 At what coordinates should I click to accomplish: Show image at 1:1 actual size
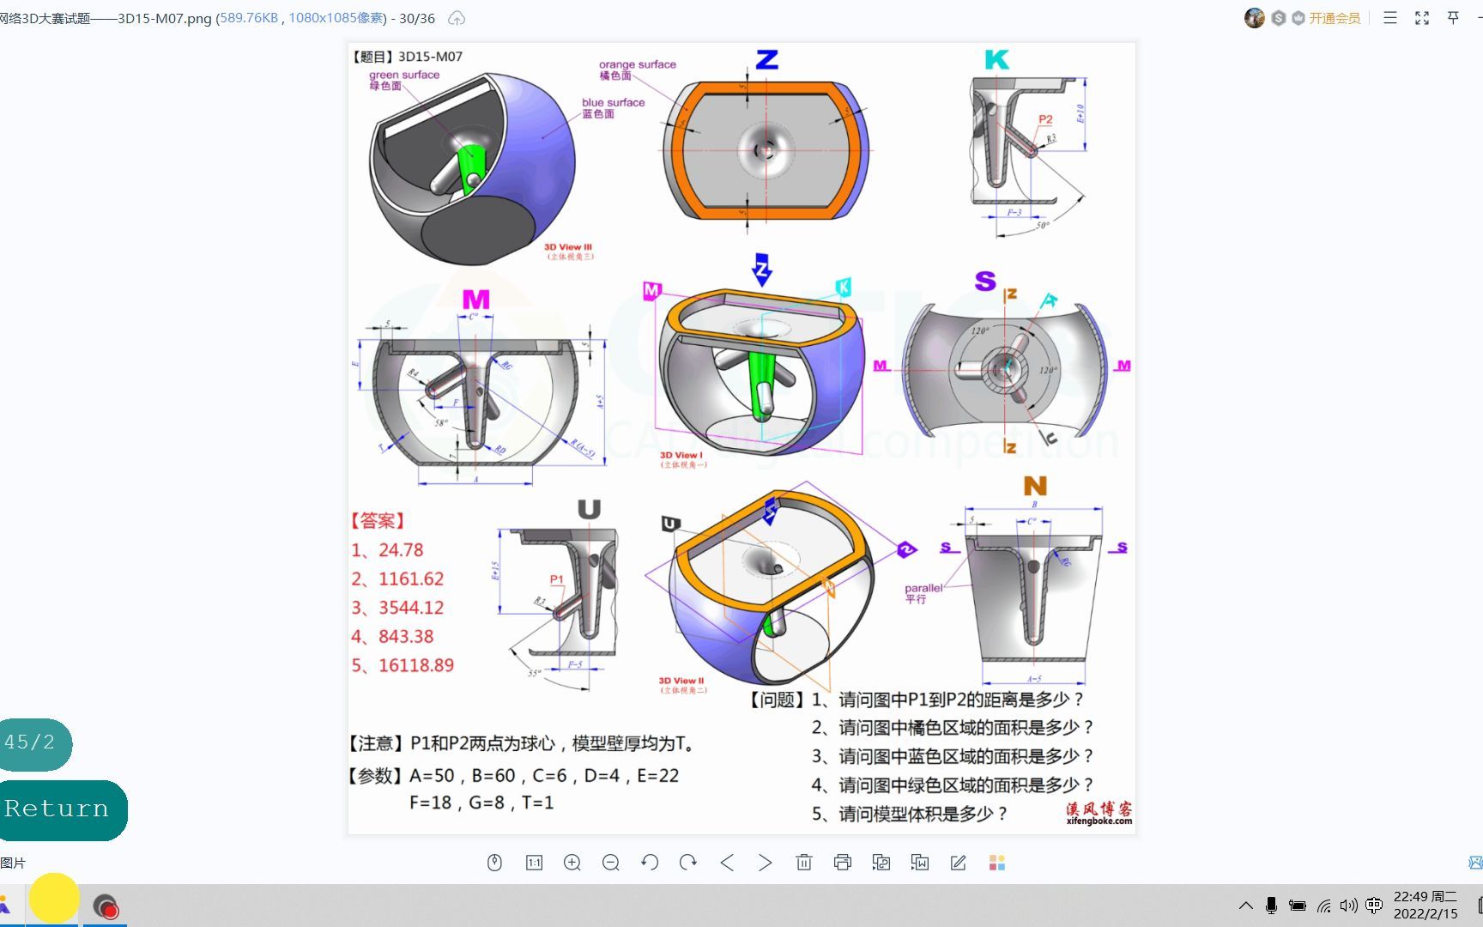tap(534, 863)
